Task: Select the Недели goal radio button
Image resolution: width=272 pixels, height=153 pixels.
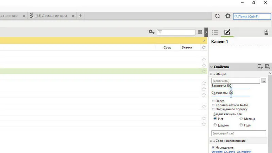Action: (x=215, y=125)
